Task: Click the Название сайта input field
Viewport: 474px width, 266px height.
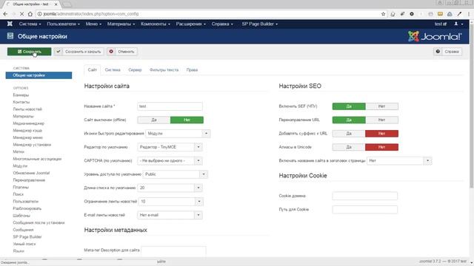Action: (x=170, y=106)
